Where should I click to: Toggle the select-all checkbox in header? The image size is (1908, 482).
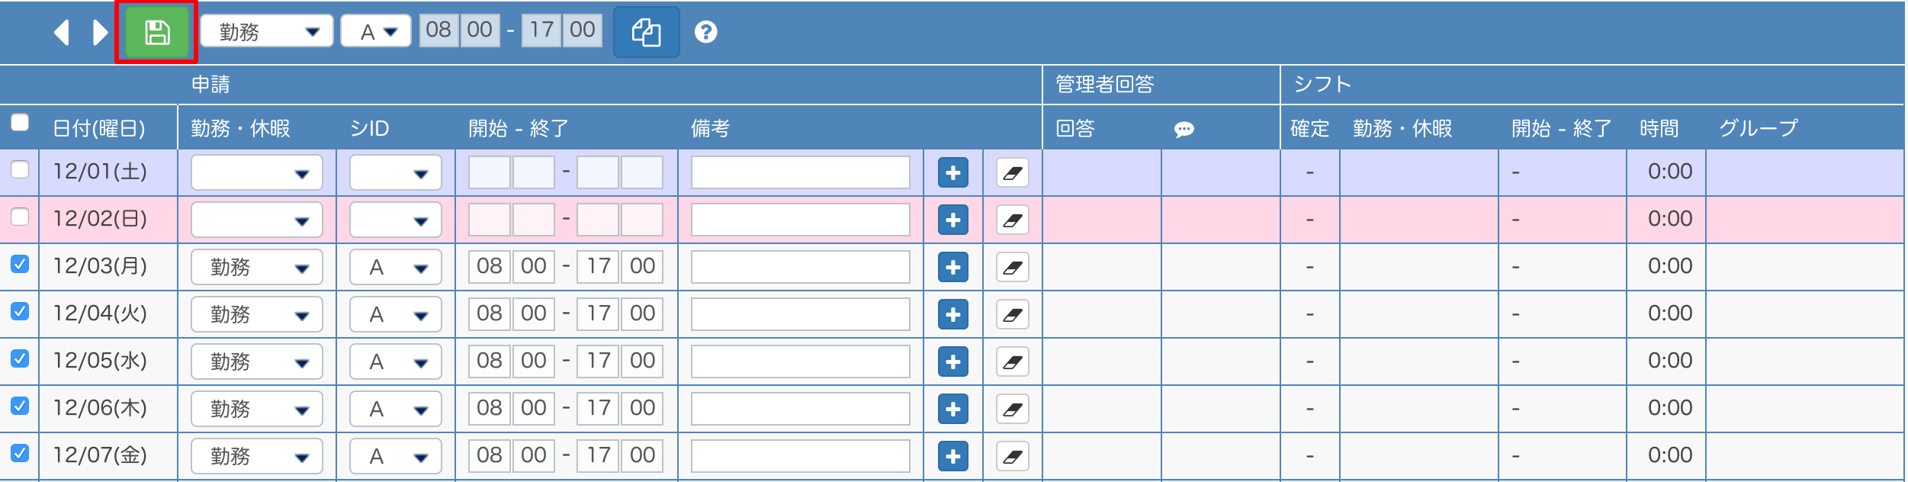point(20,122)
